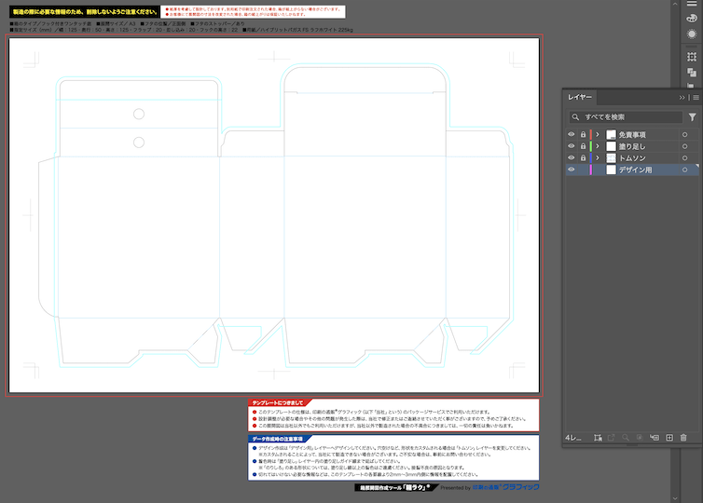
Task: Create a new layer in Layers panel
Action: click(669, 437)
